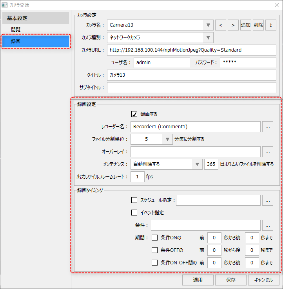Open the ファイル分割単位 minutes dropdown

point(167,139)
